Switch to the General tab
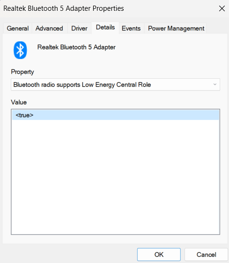Screen dimensions: 229x263 [18, 28]
